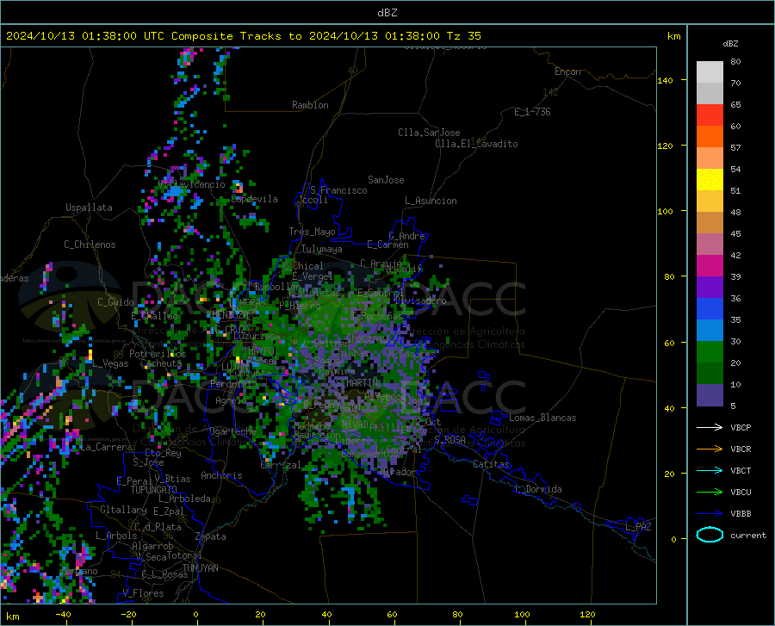Click the 'La_Carrera' map label
Screen dimensions: 775x626
point(106,447)
